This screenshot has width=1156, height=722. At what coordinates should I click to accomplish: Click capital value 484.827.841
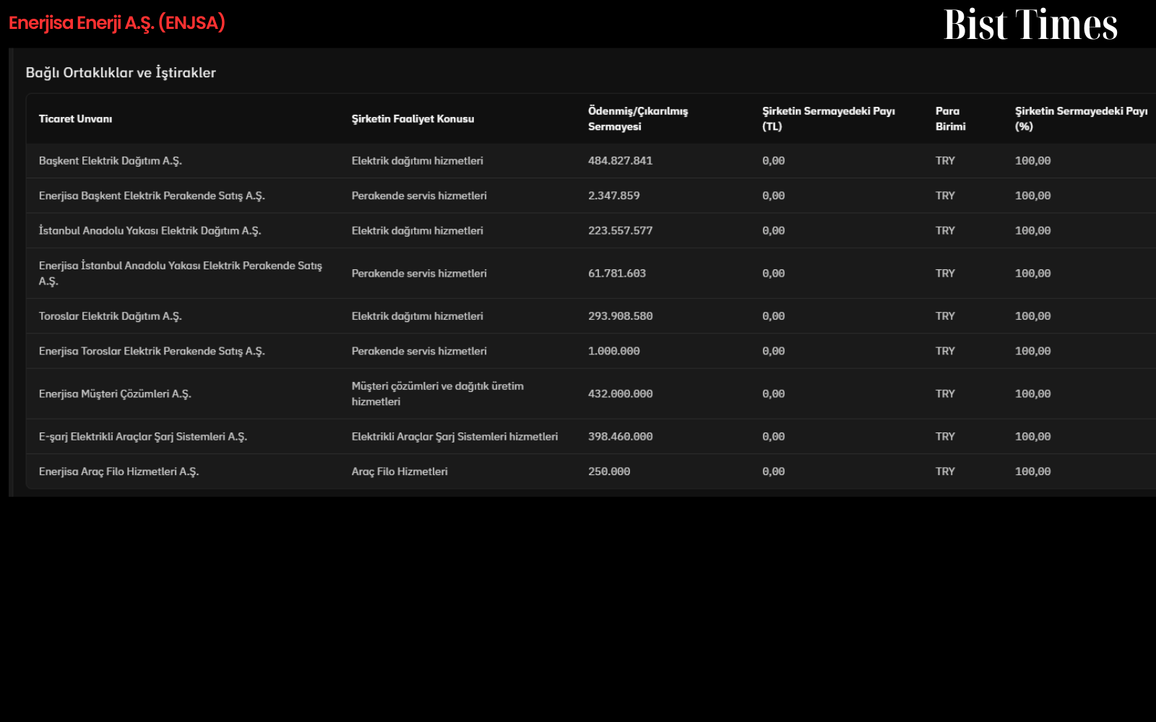[620, 161]
